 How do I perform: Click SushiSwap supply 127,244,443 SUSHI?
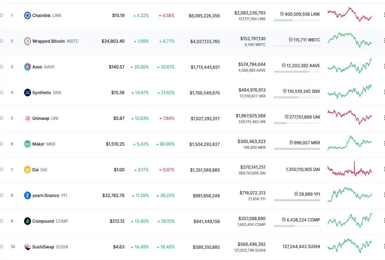[x=302, y=247]
